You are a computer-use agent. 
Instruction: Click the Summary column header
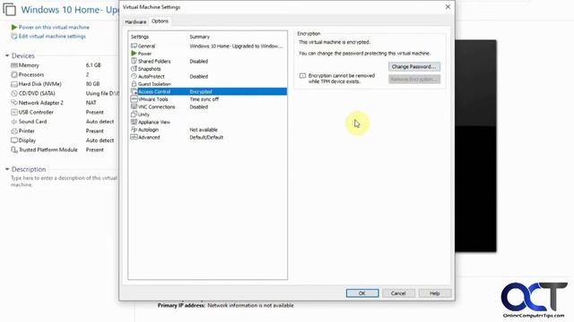click(x=199, y=37)
